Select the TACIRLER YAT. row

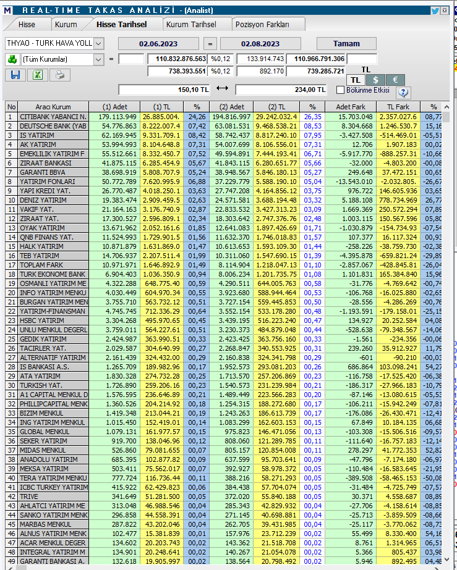coord(224,348)
